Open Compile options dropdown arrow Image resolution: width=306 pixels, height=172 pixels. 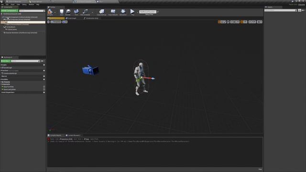pos(55,12)
